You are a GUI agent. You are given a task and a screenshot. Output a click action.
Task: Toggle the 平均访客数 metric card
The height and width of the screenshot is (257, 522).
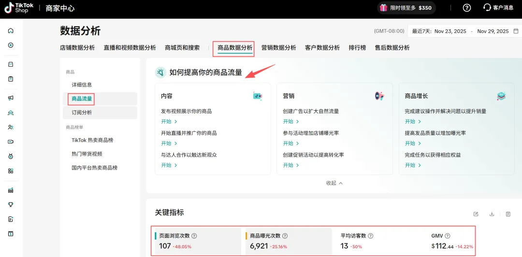pos(379,241)
